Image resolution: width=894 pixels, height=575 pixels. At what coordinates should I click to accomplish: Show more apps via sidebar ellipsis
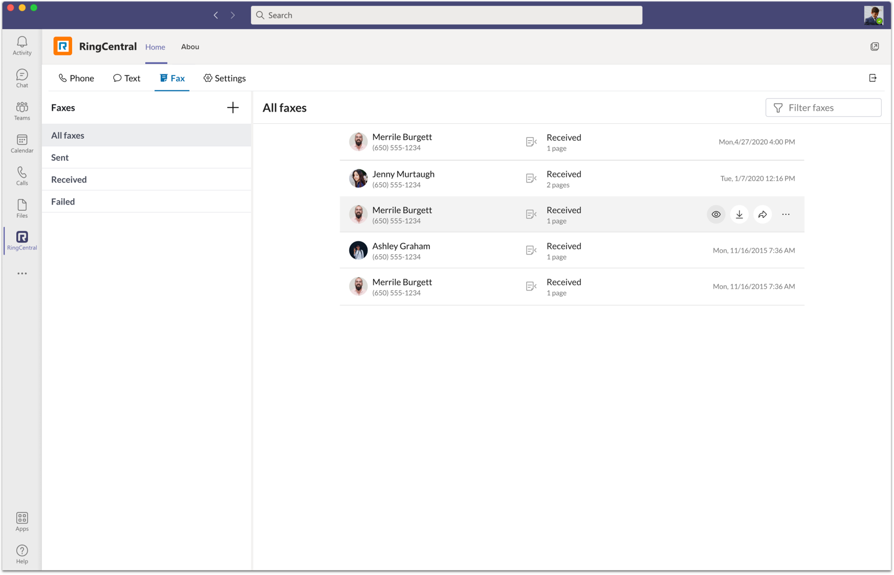point(22,274)
